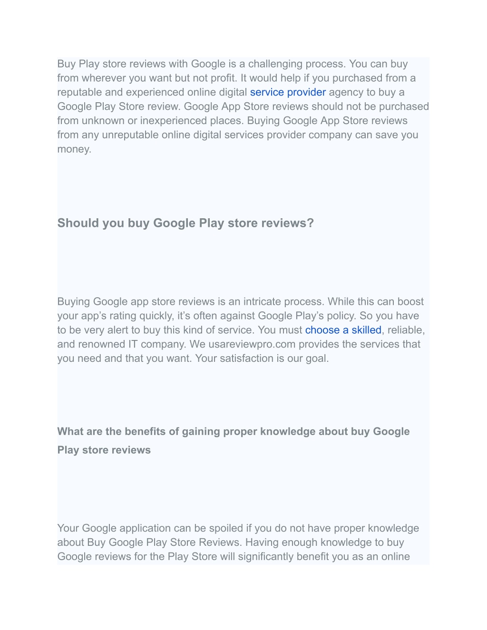Click the line beginning "from wherever you want"
Viewport: 487px width, 630px height.
tap(236, 78)
